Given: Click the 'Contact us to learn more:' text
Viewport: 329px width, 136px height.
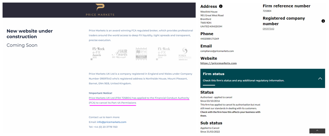Looking at the screenshot, I should [104, 117].
